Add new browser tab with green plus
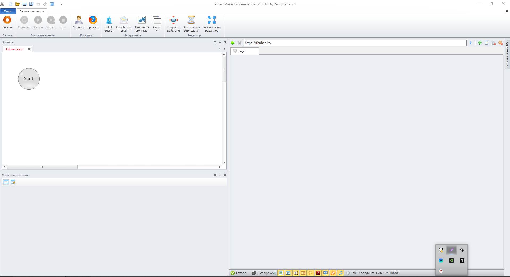Viewport: 510px width, 277px height. (x=479, y=43)
